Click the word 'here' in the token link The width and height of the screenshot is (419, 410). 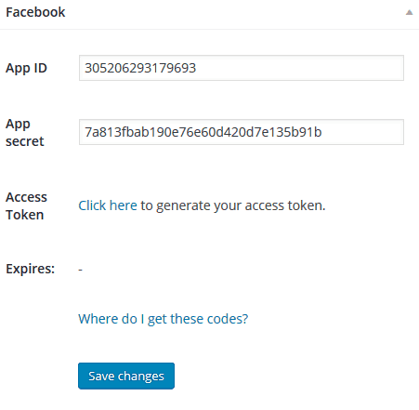click(x=124, y=205)
